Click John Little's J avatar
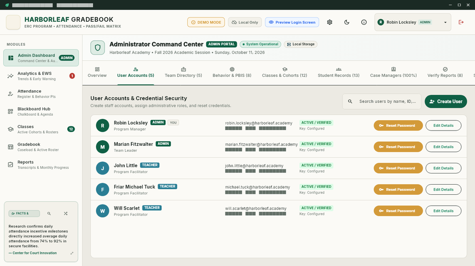Viewport: 475px width, 266px height. [103, 168]
